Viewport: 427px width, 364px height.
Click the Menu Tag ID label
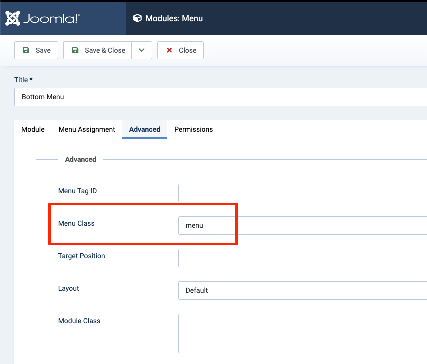(x=77, y=191)
